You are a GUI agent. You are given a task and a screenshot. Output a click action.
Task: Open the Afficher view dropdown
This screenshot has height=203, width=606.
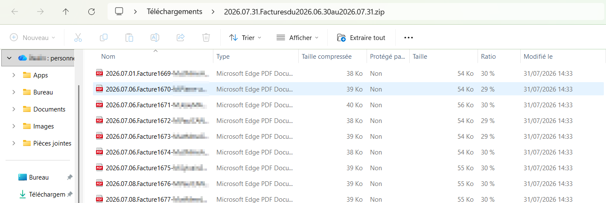coord(297,37)
